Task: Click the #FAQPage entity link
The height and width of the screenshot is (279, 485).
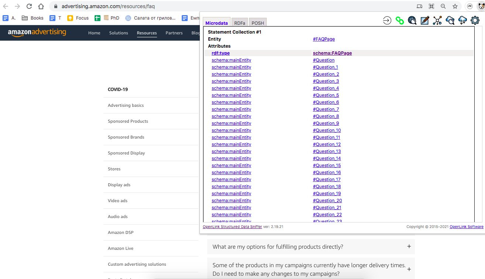Action: (x=324, y=39)
